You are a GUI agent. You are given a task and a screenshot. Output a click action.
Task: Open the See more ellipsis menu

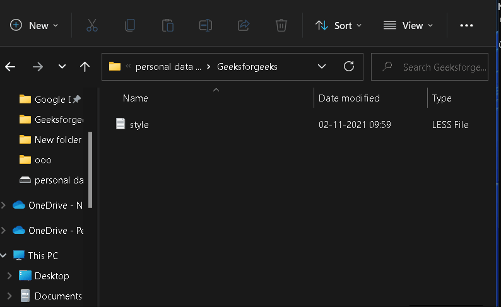(x=466, y=25)
